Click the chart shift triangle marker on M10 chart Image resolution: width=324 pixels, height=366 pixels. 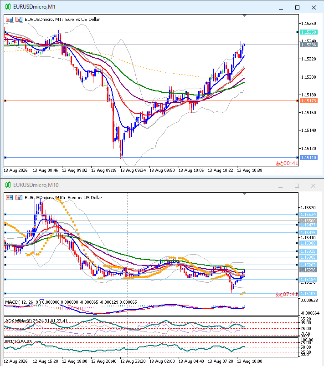[x=244, y=194]
